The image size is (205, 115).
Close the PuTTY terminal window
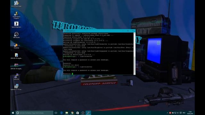pyautogui.click(x=133, y=31)
